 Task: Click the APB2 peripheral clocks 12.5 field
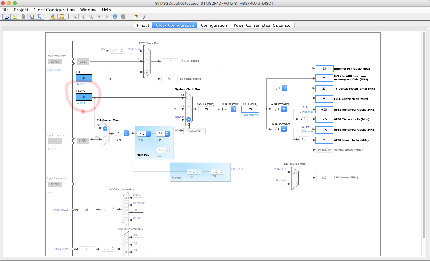pyautogui.click(x=324, y=130)
